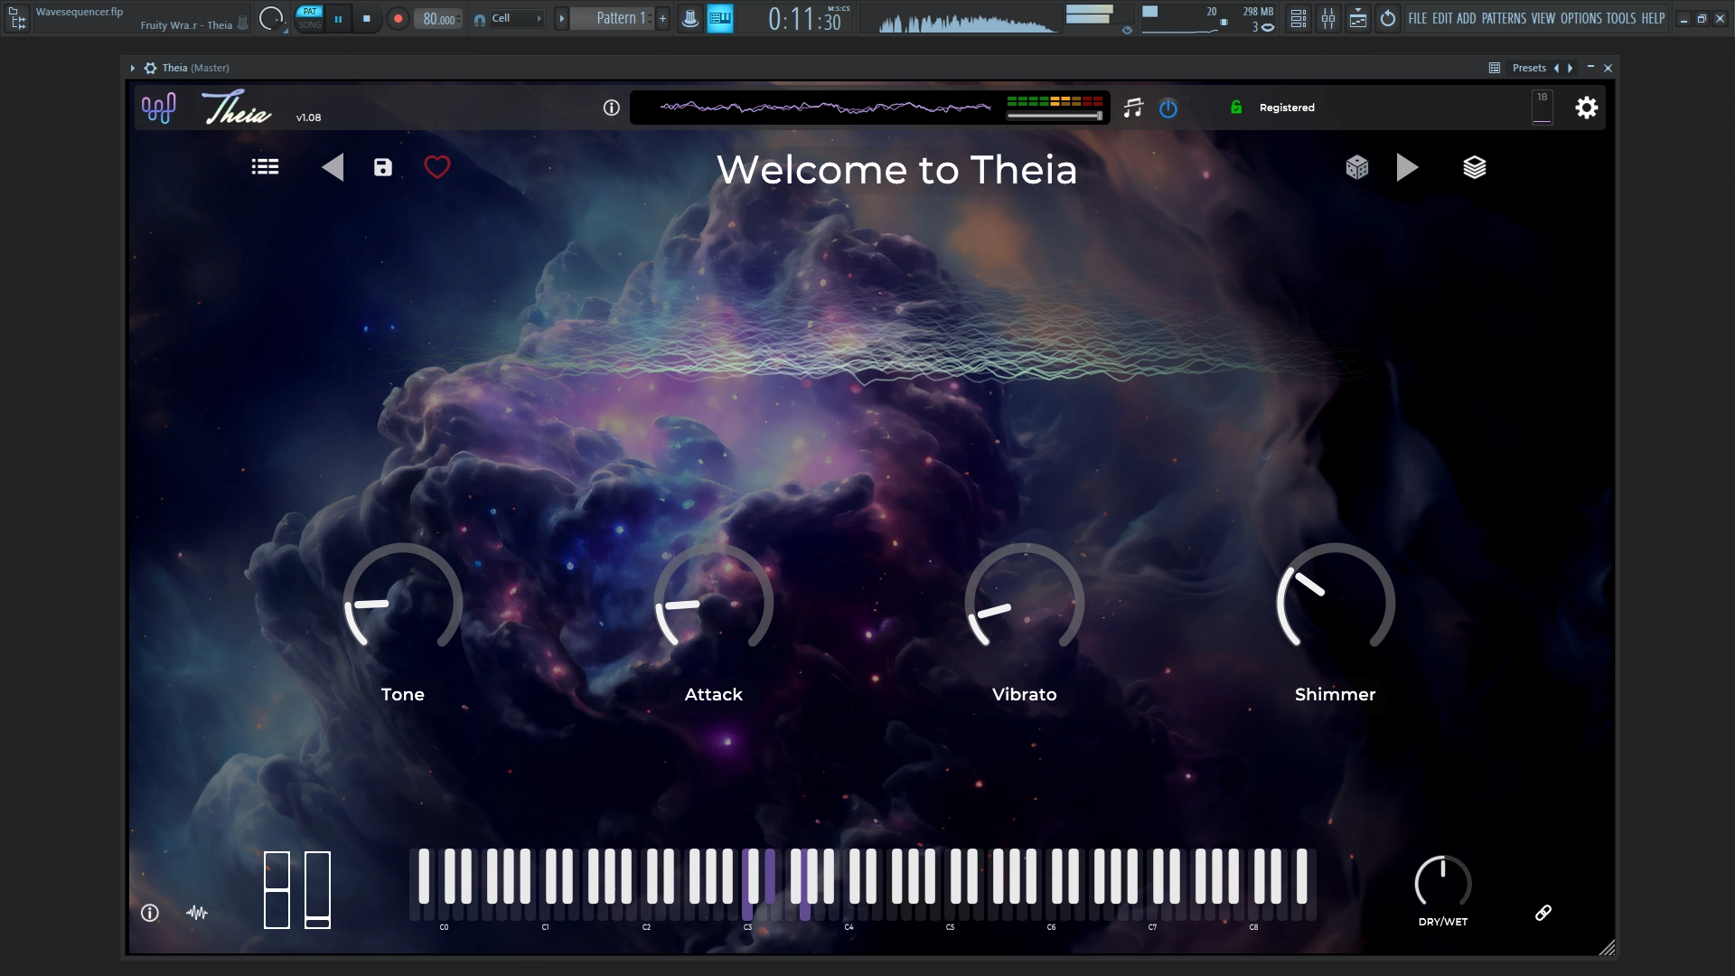Click the headphone snap icon beside Cell

point(479,19)
